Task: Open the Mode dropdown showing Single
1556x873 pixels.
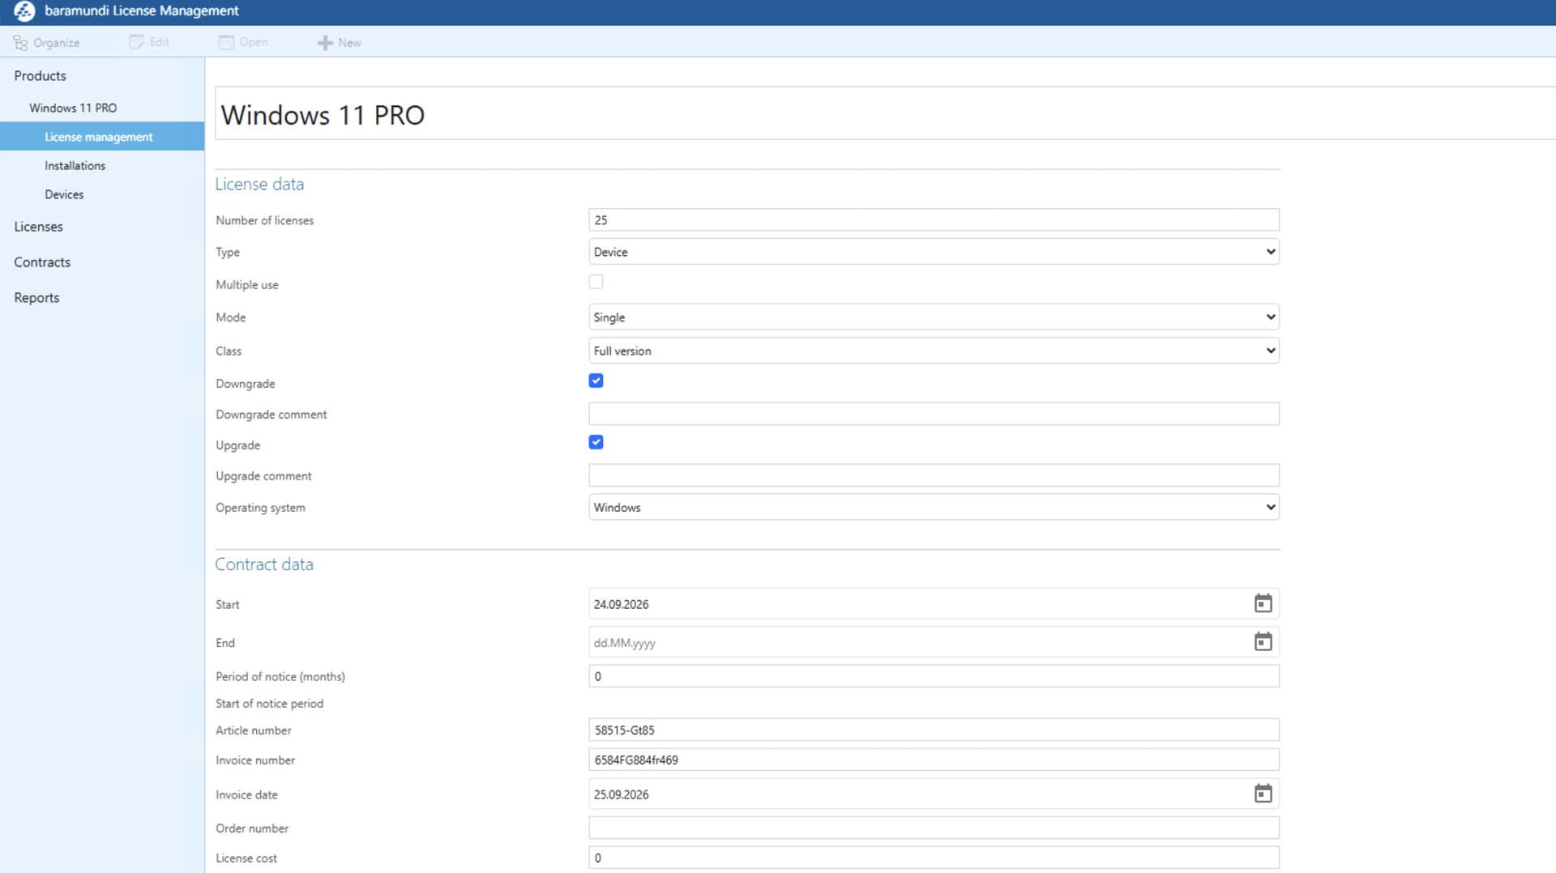Action: (x=934, y=317)
